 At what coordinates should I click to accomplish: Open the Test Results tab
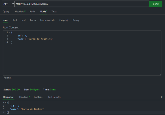tap(54, 97)
